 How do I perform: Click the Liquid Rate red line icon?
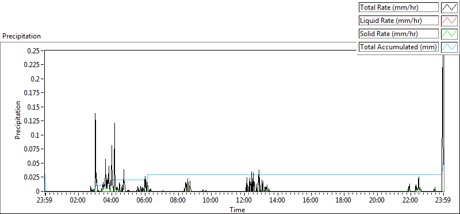(x=449, y=21)
